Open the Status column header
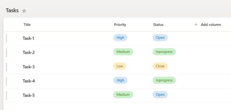This screenshot has width=231, height=110. click(x=158, y=25)
